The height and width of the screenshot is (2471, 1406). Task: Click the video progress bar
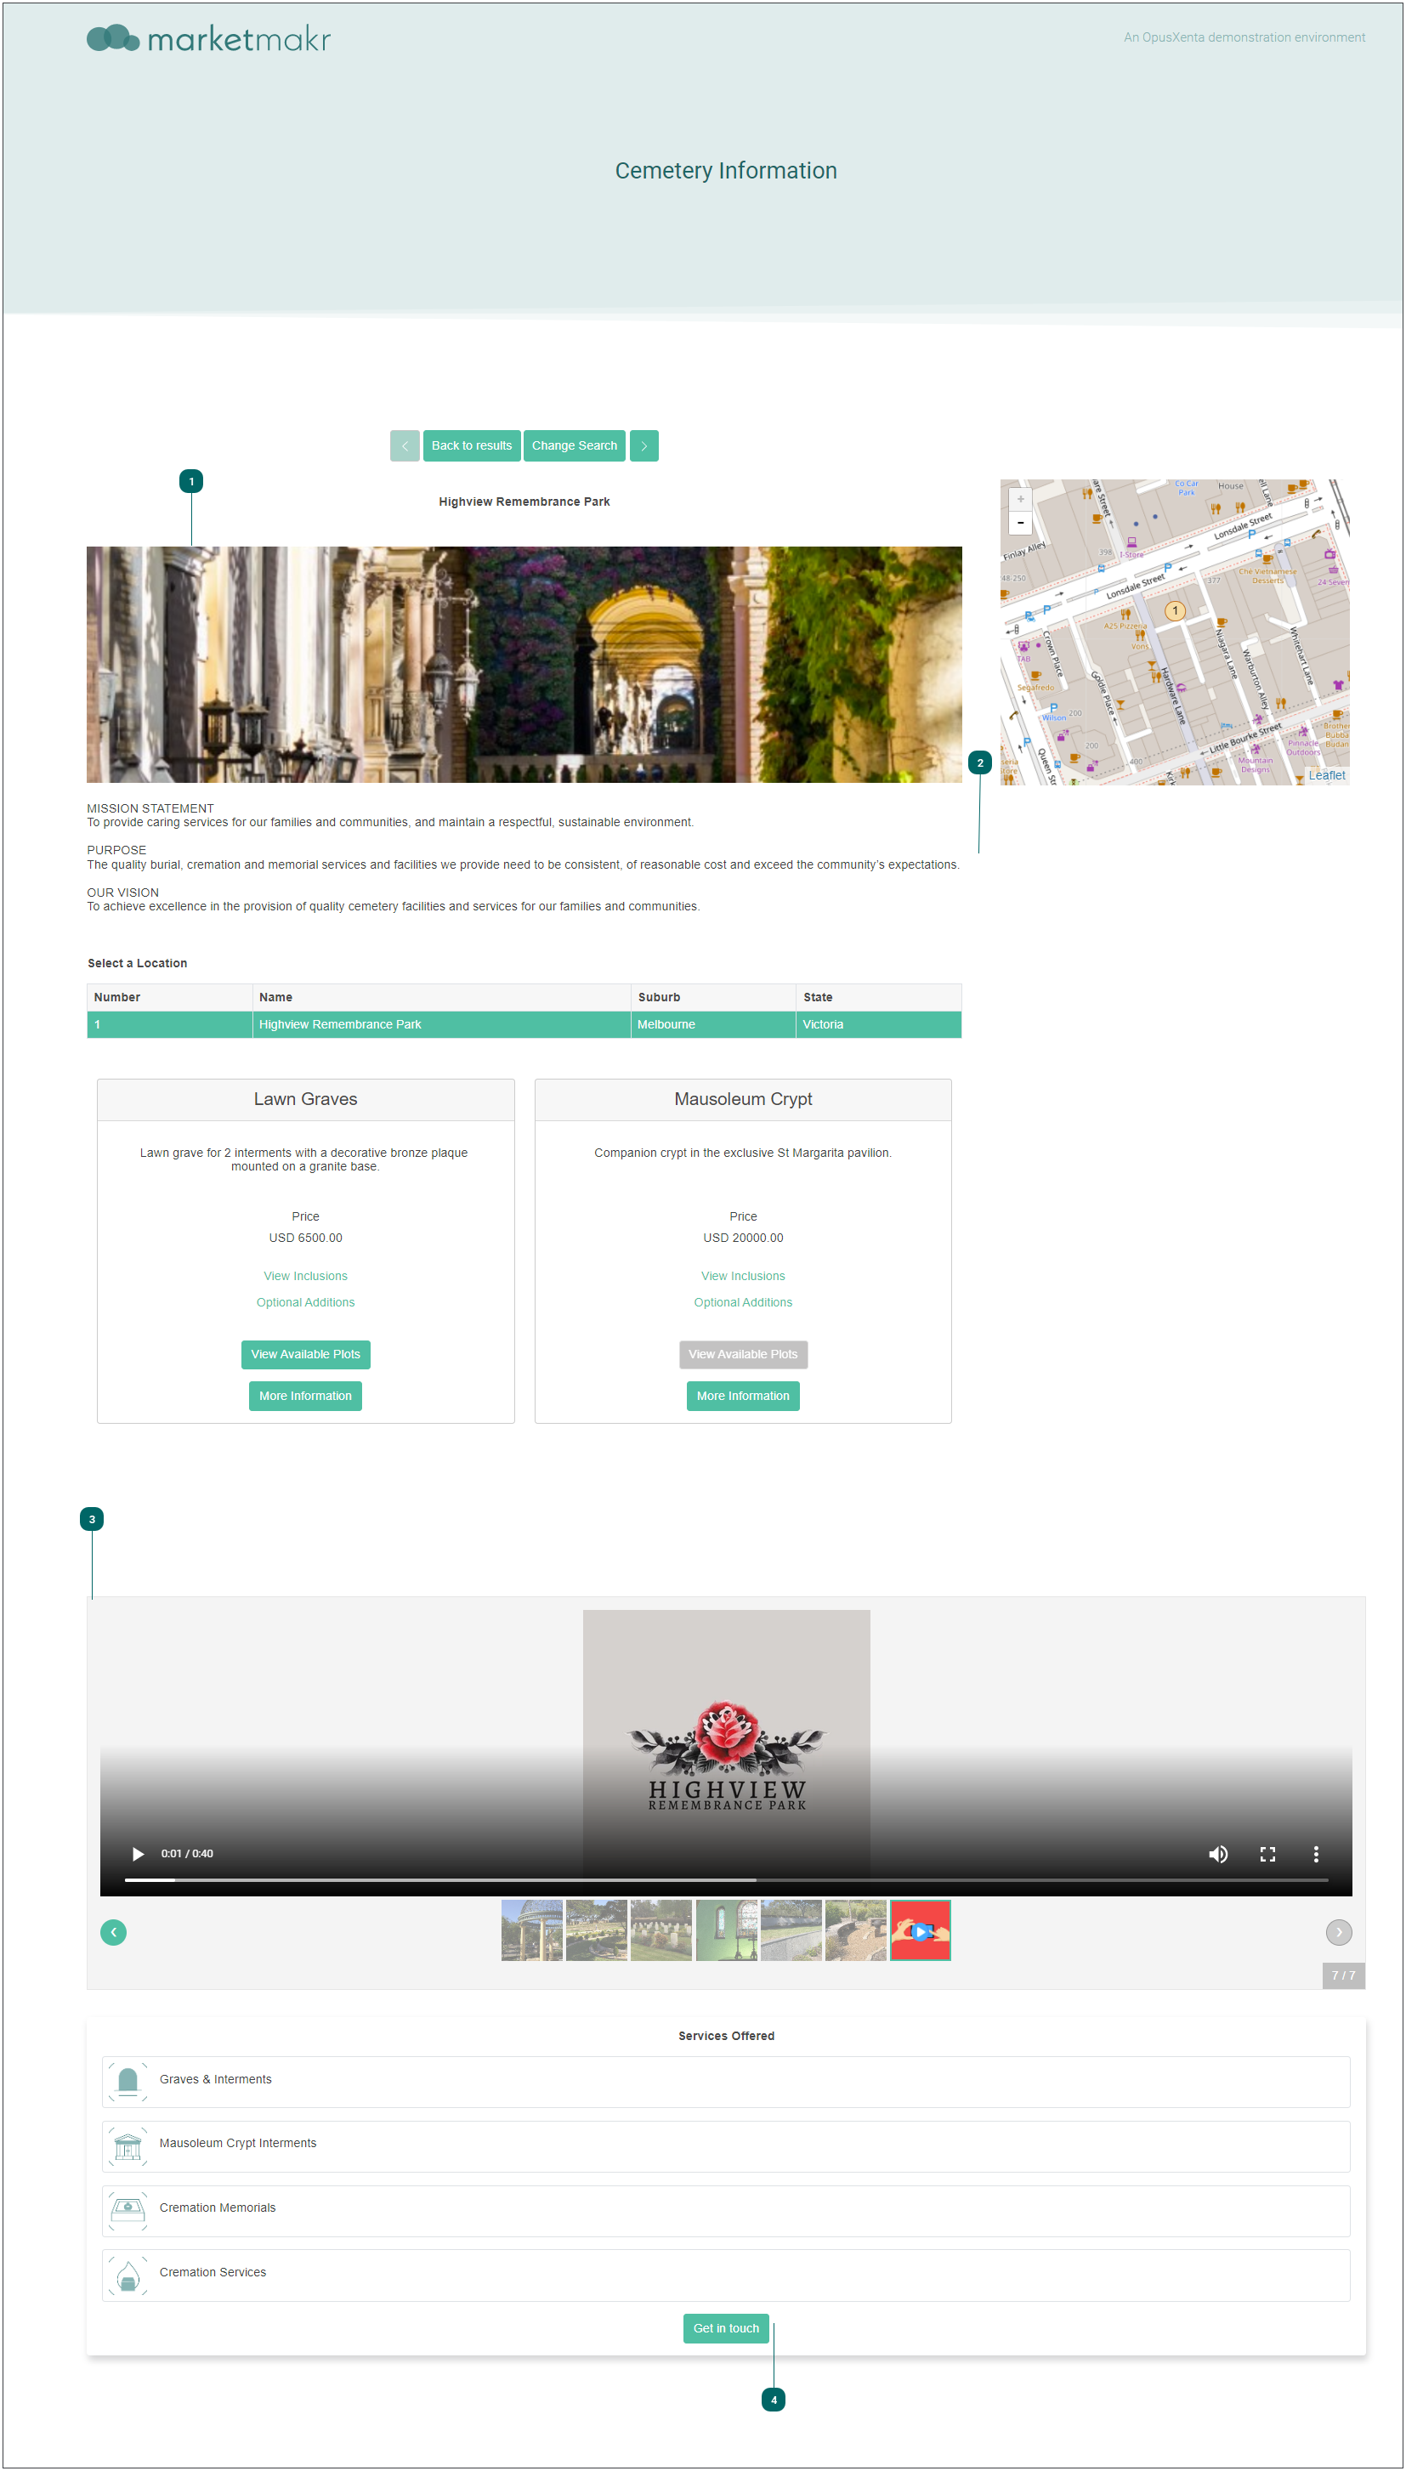726,1880
